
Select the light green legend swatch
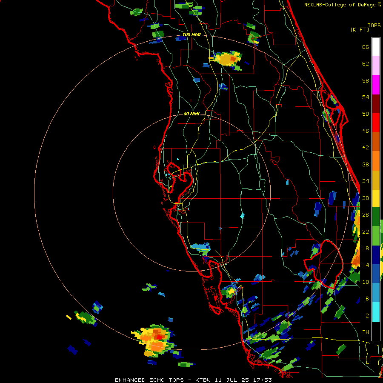point(376,236)
